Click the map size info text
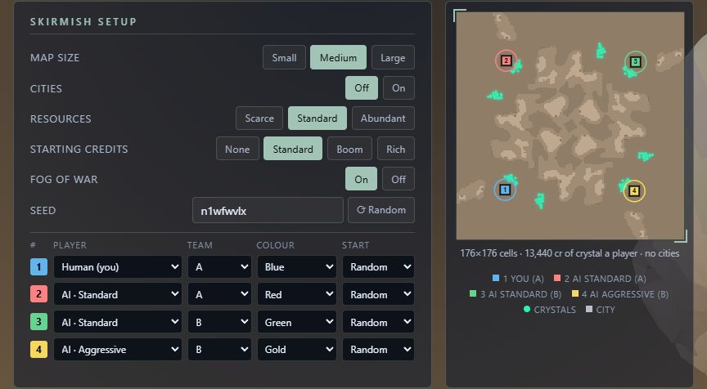Viewport: 707px width, 389px height. (x=570, y=253)
